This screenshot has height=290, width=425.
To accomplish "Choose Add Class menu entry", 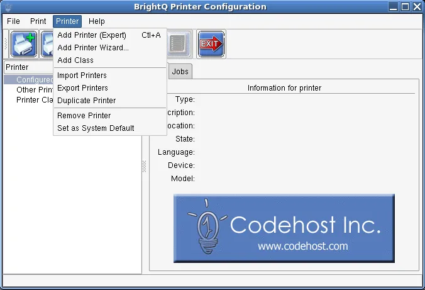I will coord(110,60).
